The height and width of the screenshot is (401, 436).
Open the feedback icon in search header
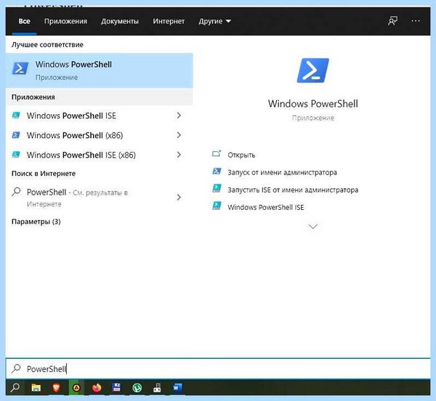pyautogui.click(x=392, y=21)
